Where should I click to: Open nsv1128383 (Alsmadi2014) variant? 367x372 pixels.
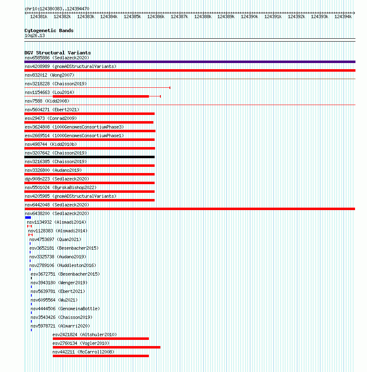tap(58, 231)
